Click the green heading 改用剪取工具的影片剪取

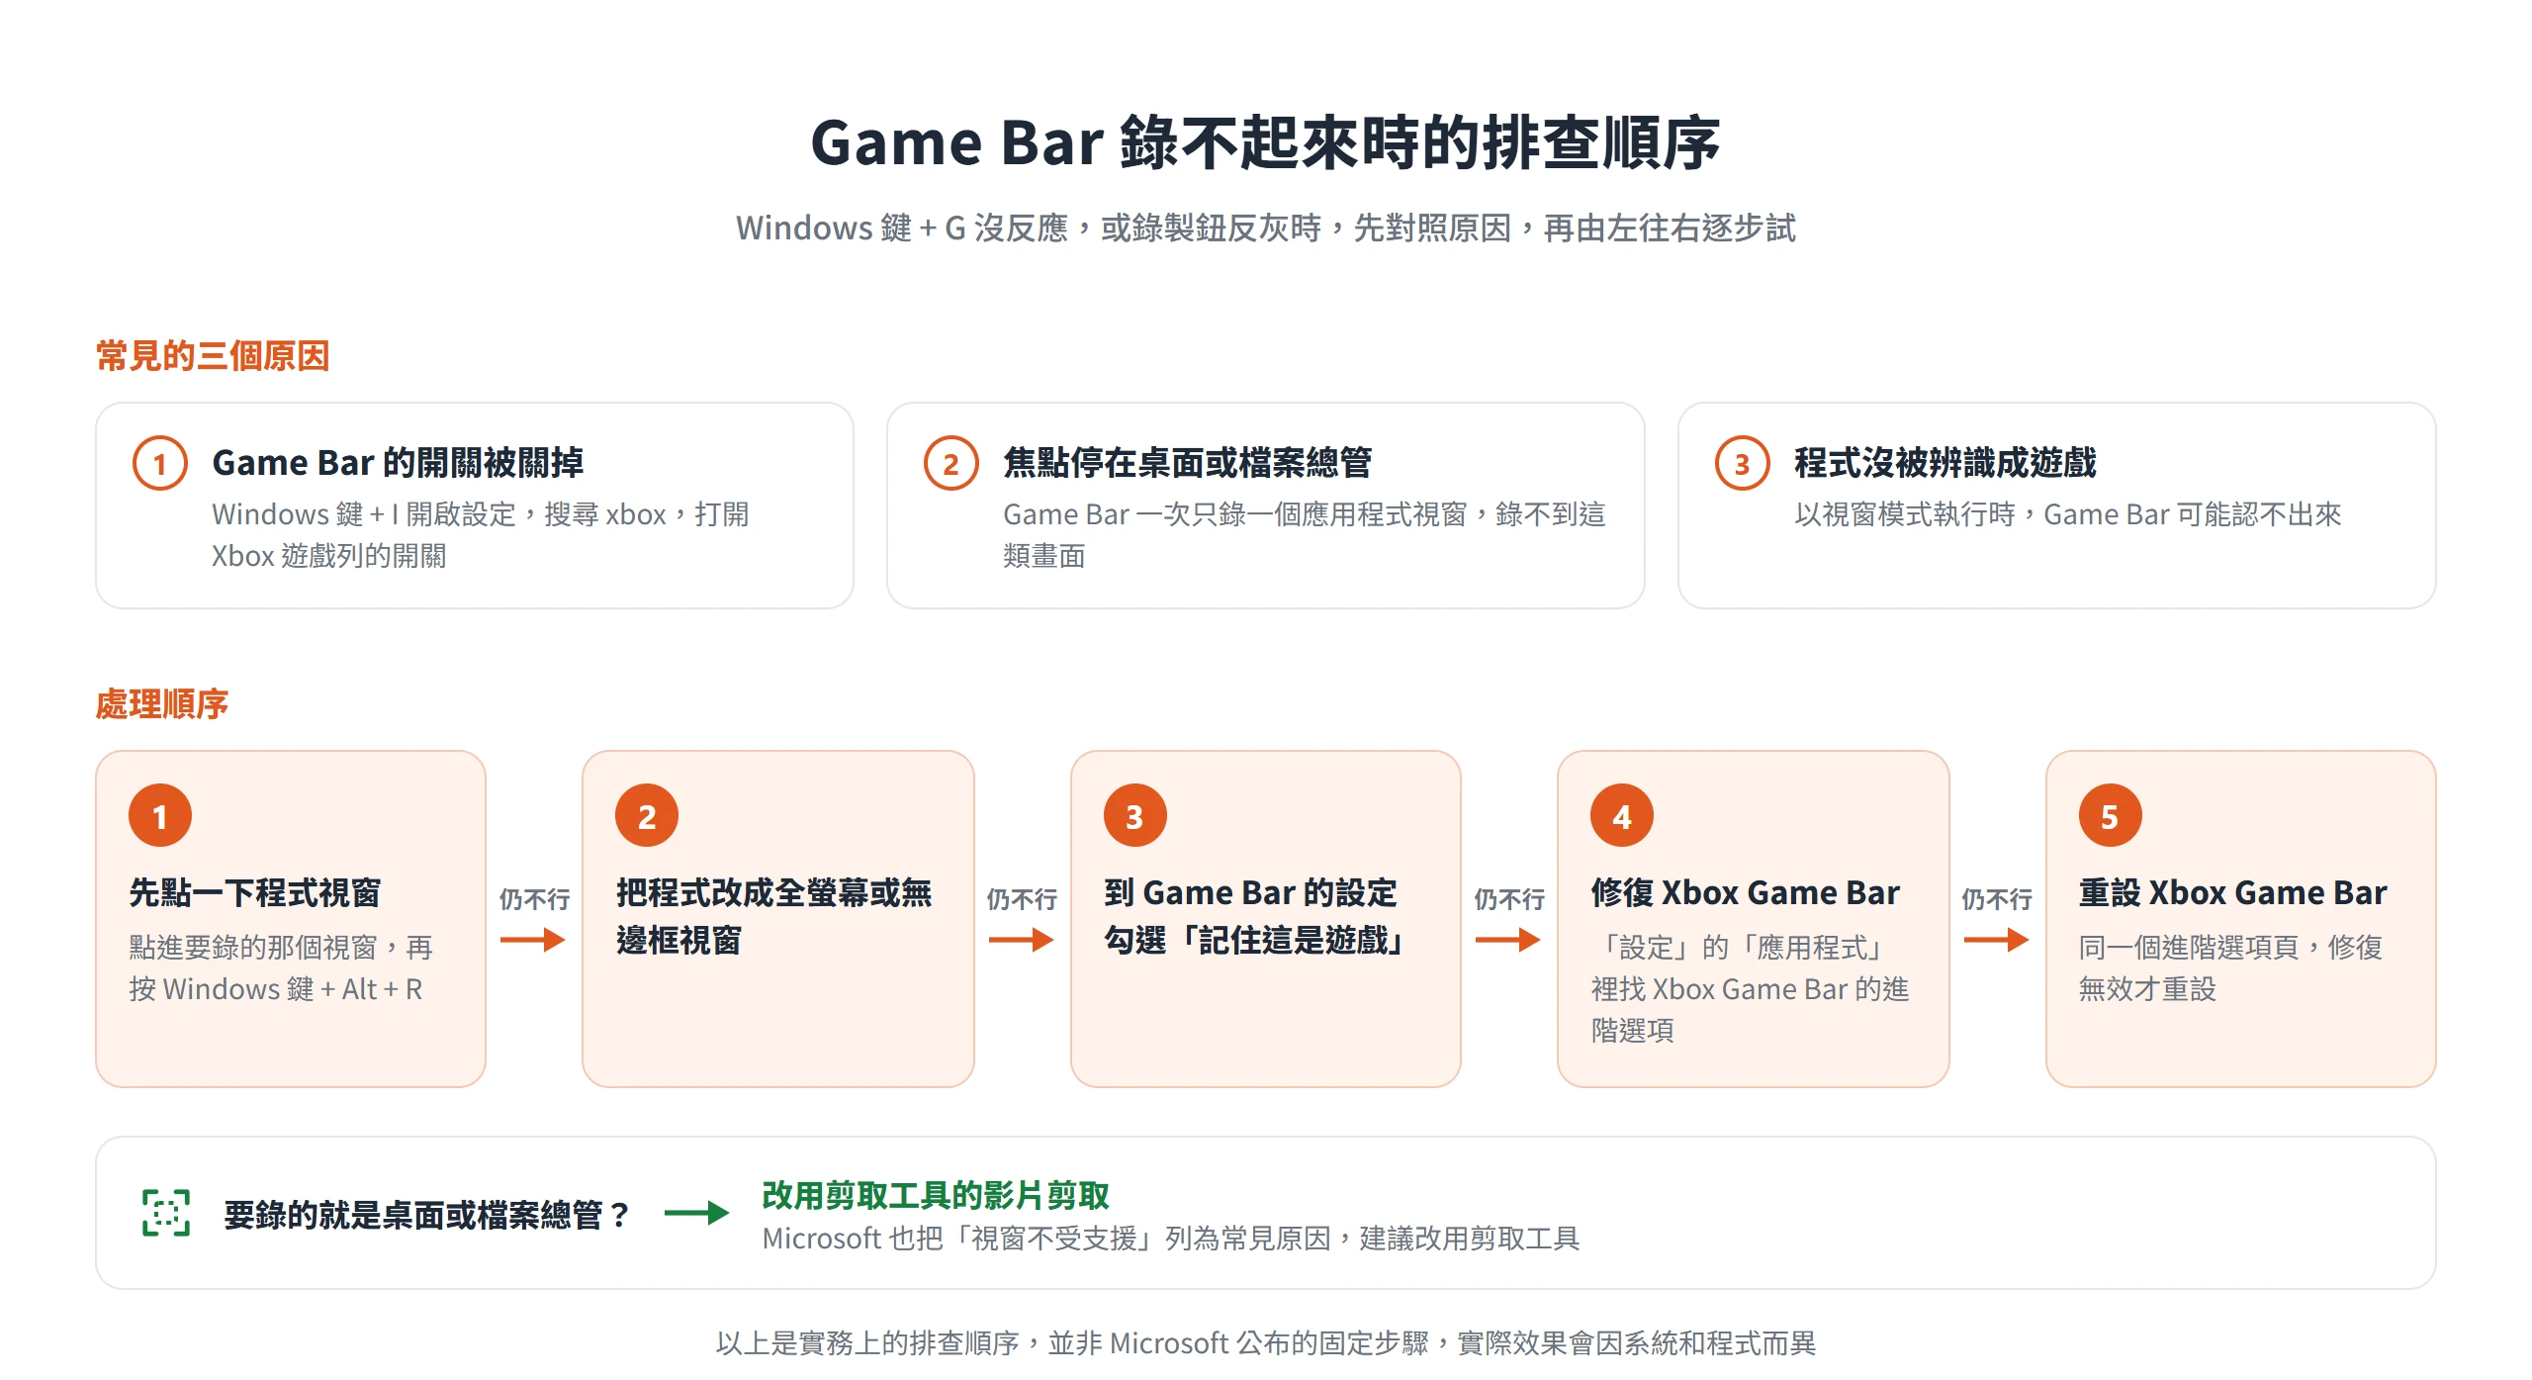coord(936,1195)
